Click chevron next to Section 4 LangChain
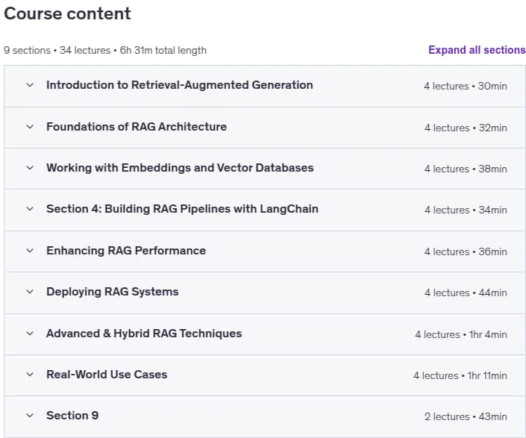 pos(30,209)
